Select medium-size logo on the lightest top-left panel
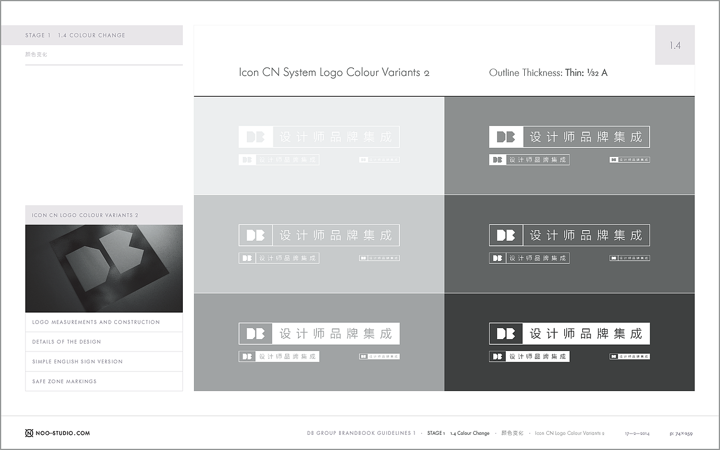Screen dimensions: 720x450 click(x=279, y=160)
